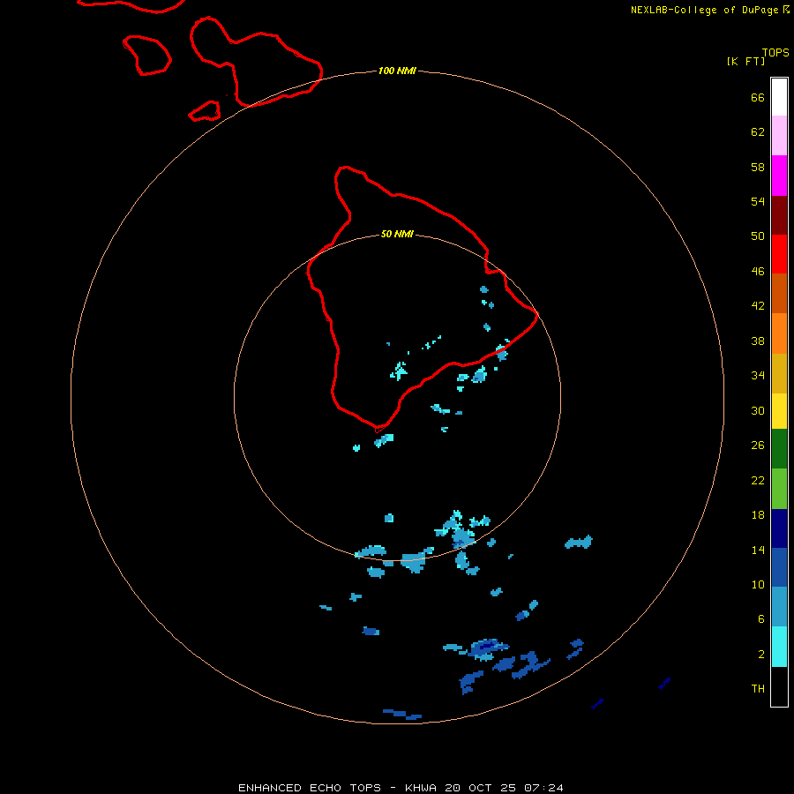Click the legend value 66
The width and height of the screenshot is (794, 794).
coord(758,97)
